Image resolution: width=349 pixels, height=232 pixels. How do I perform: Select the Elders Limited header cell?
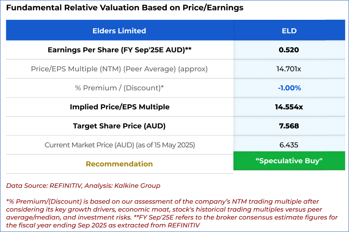click(119, 31)
